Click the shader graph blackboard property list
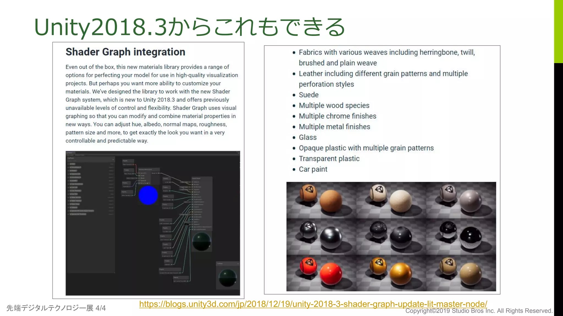Viewport: 563px width, 316px height. [x=91, y=215]
